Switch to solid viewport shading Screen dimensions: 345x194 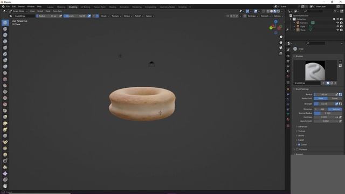(271, 11)
